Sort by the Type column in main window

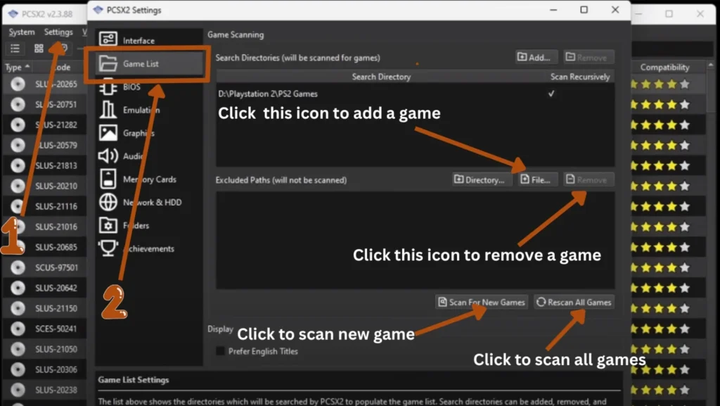click(18, 67)
